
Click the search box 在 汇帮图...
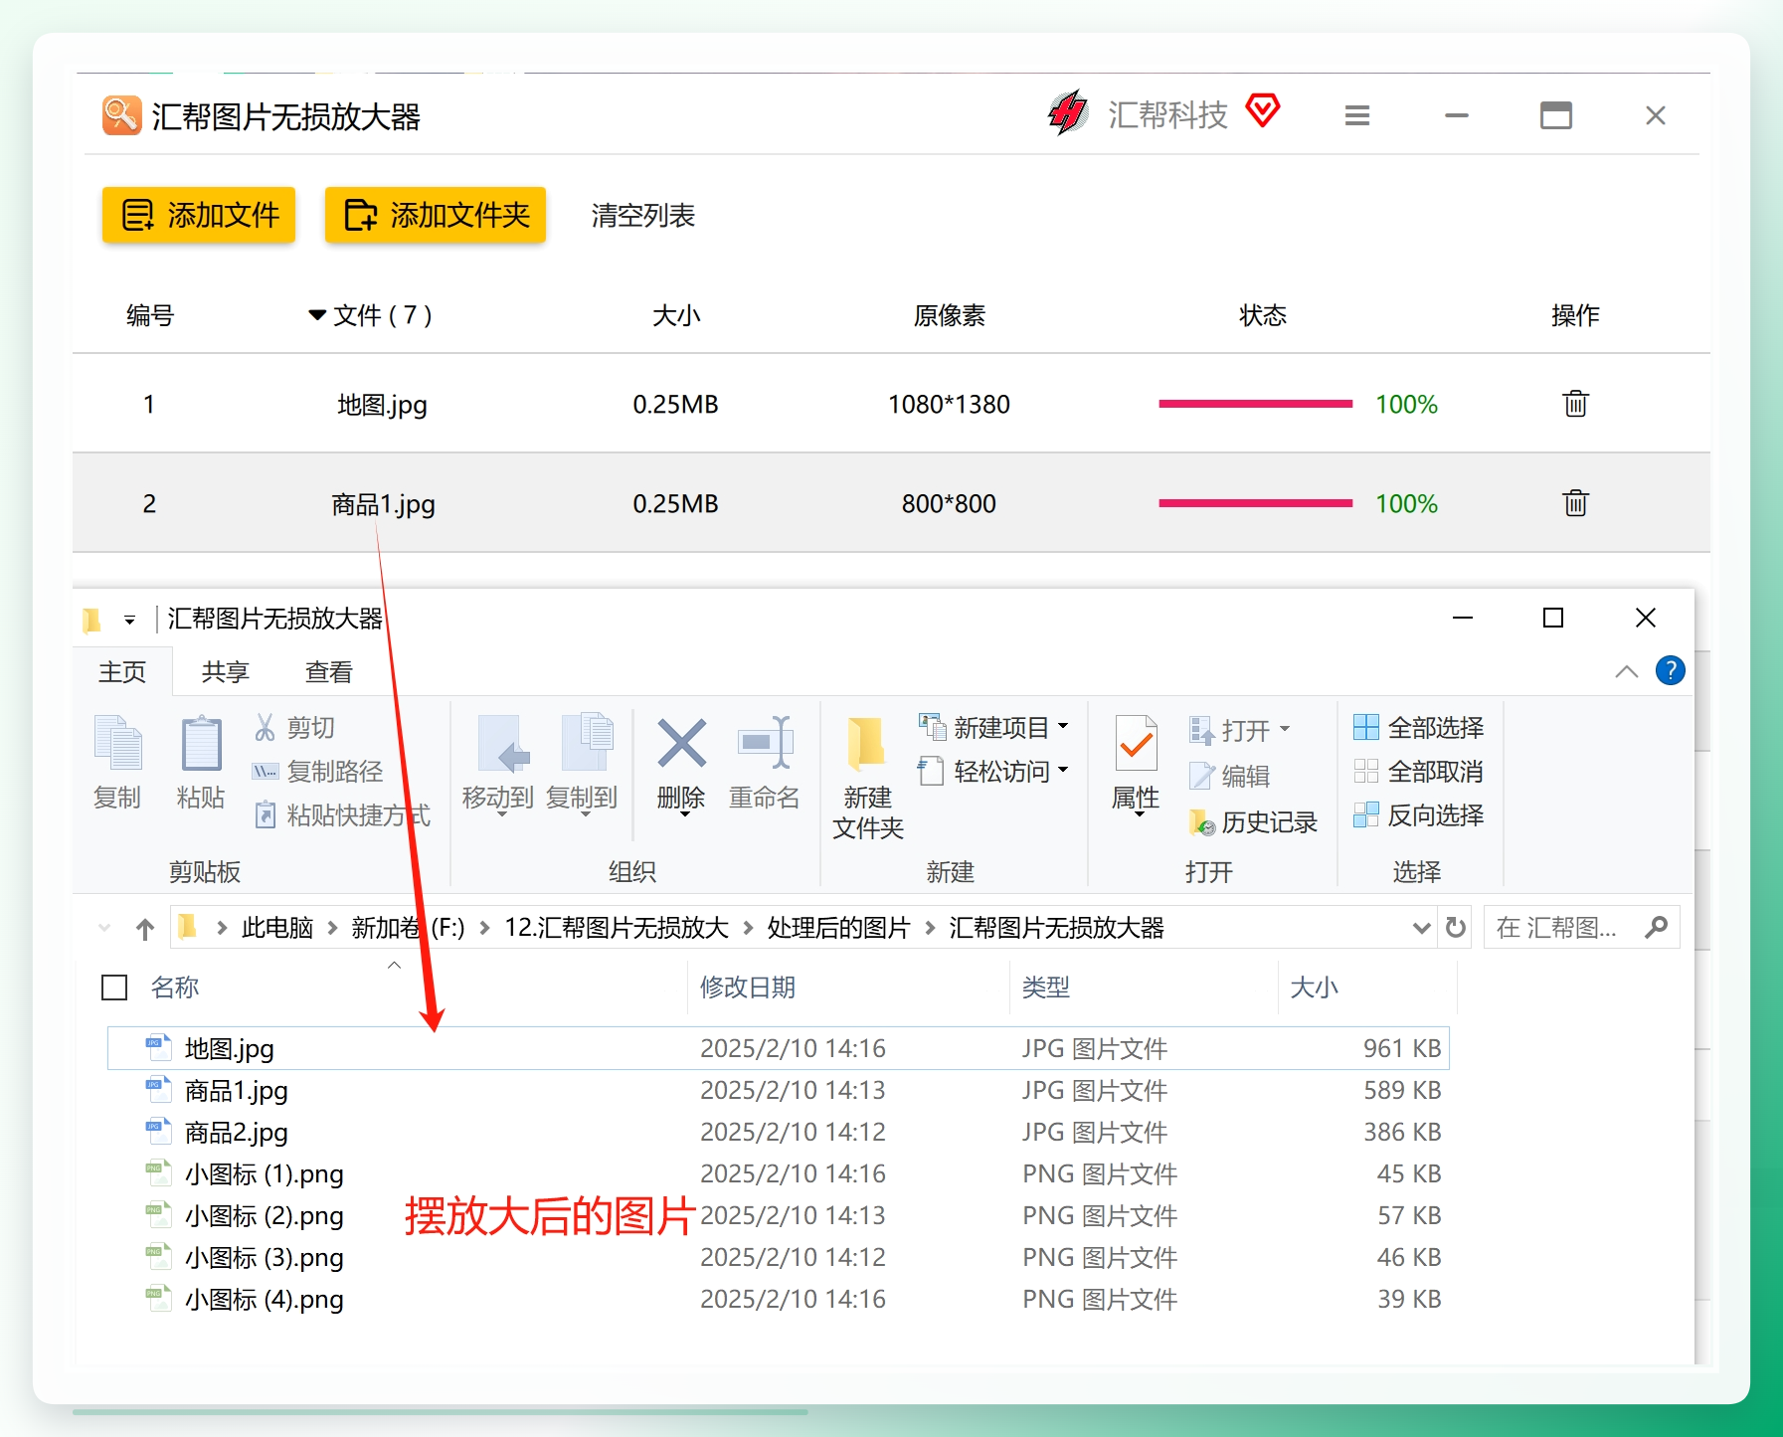[1581, 928]
